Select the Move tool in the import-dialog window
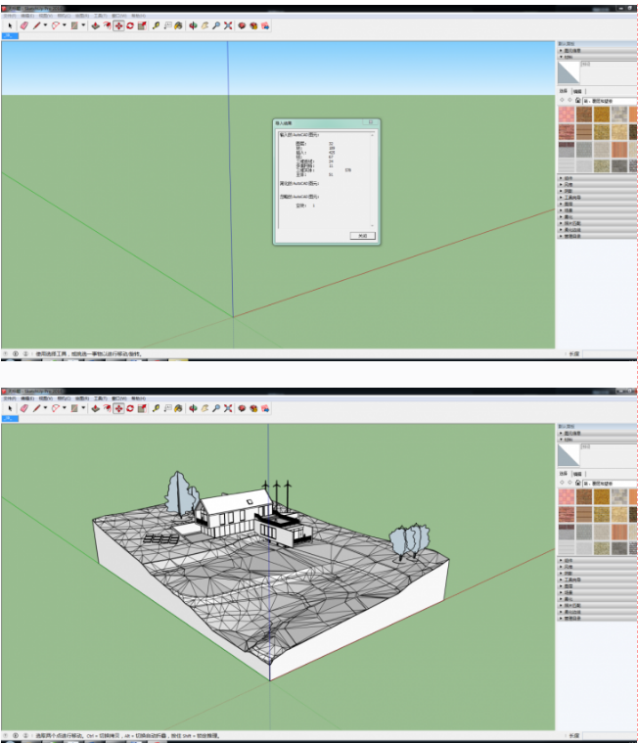This screenshot has height=743, width=638. click(x=118, y=25)
